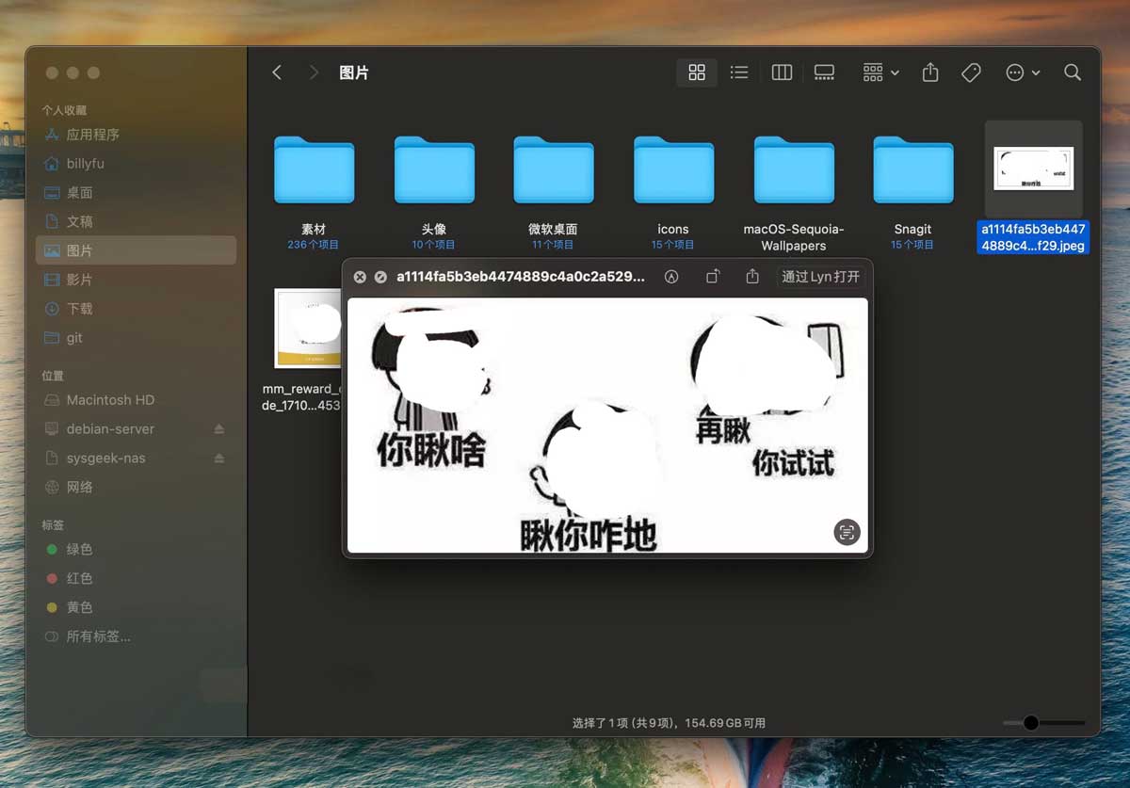This screenshot has height=788, width=1130.
Task: Rotate the image in Quick Look preview
Action: pos(713,277)
